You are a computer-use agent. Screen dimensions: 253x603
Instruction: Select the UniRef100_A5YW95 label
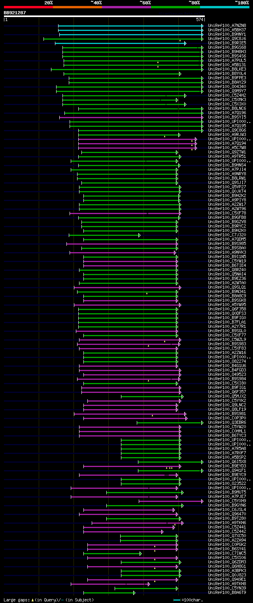point(227,304)
